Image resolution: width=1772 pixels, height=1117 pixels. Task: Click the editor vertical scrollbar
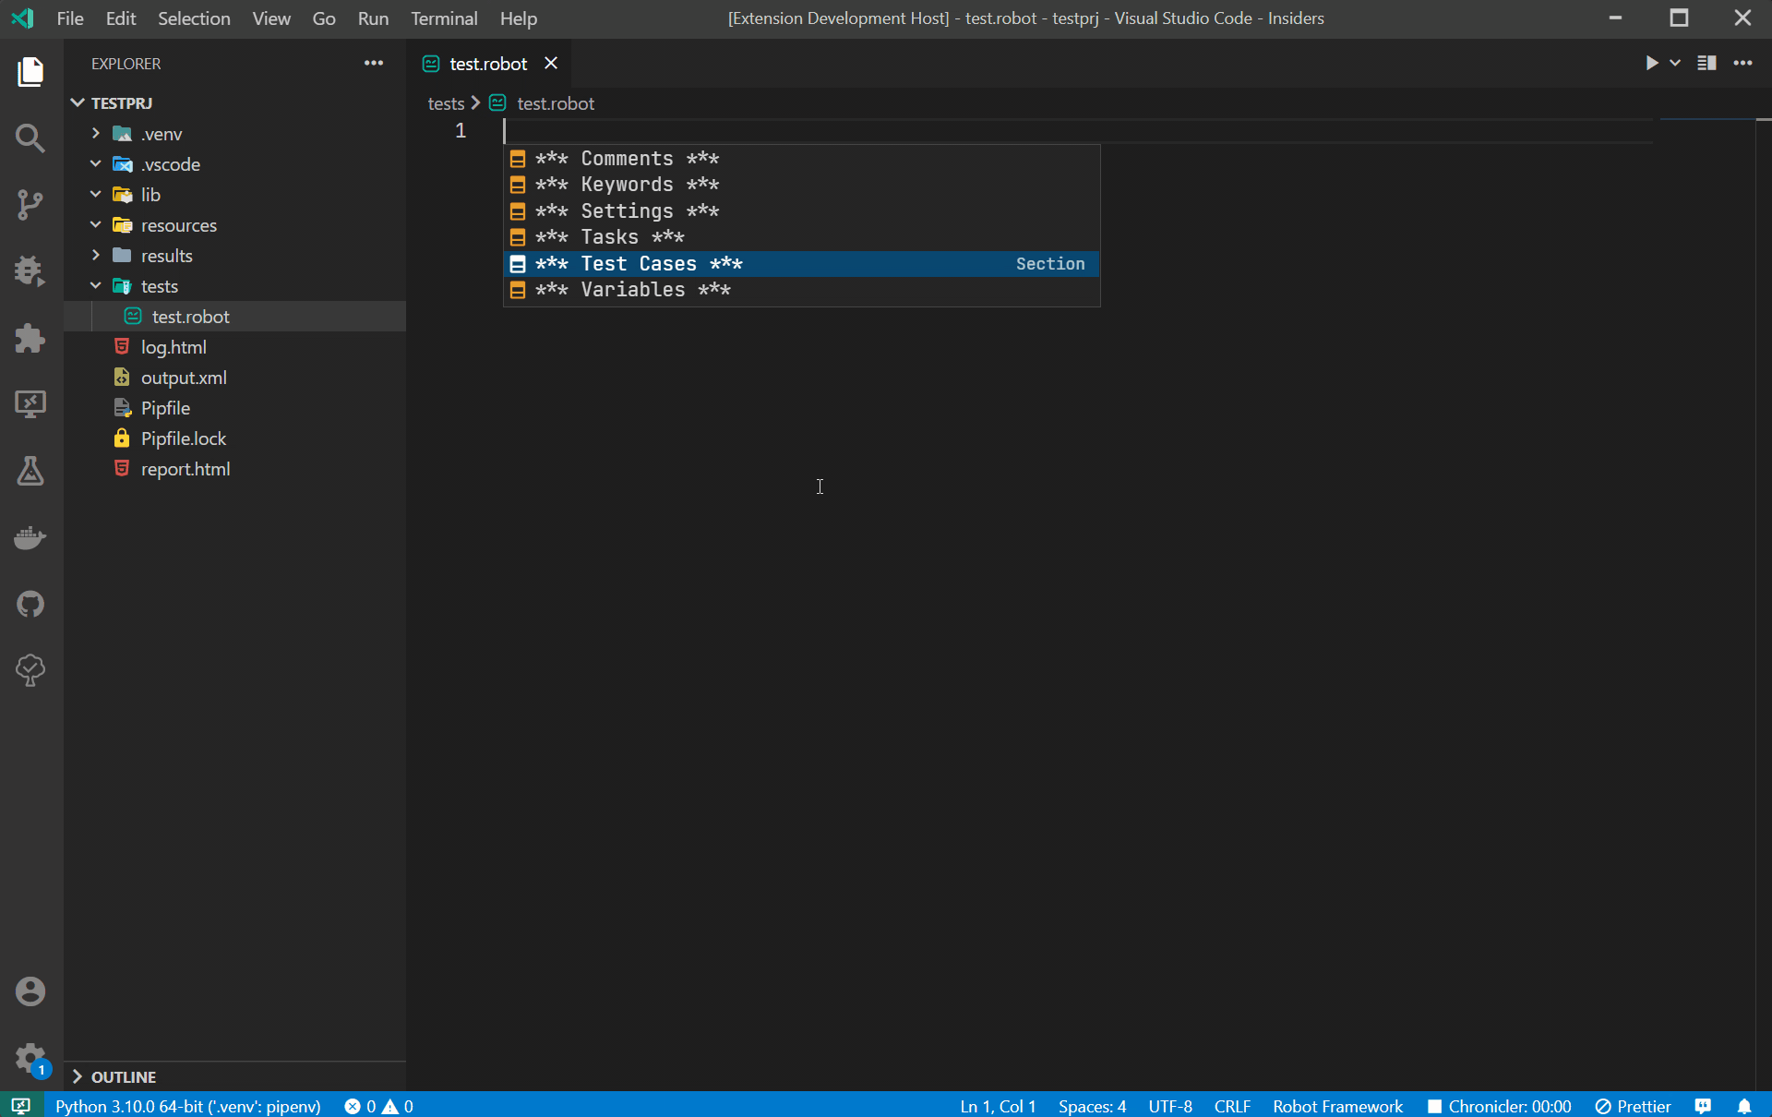click(1763, 554)
